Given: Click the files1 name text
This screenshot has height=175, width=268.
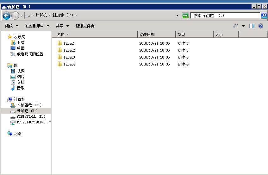Looking at the screenshot, I should (x=69, y=43).
